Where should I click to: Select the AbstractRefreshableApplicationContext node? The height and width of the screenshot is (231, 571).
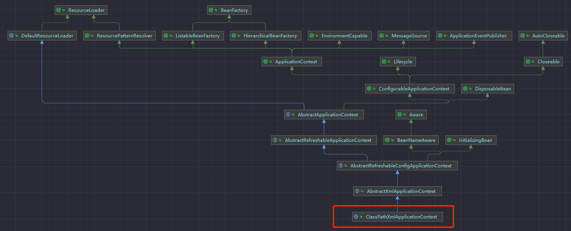pyautogui.click(x=324, y=140)
